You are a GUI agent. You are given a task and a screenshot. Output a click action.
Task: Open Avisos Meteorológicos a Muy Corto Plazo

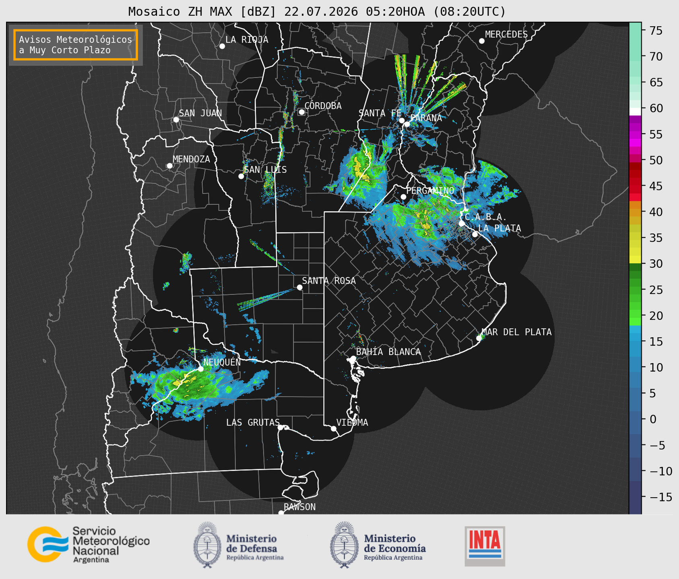pos(76,45)
